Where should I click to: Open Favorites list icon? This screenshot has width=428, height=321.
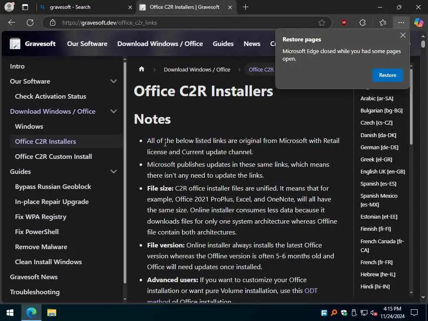click(383, 23)
